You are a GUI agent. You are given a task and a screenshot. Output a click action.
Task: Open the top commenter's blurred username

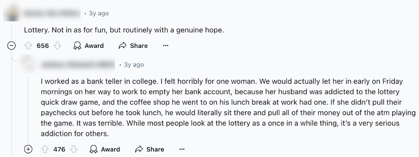[x=52, y=13]
